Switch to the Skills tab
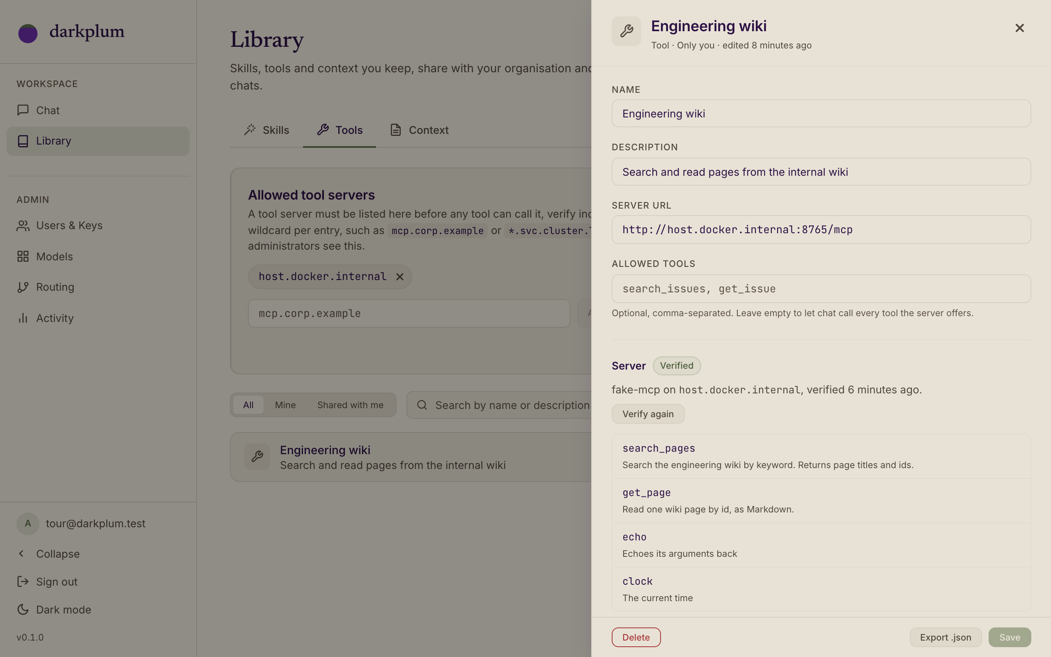This screenshot has width=1051, height=657. tap(267, 130)
